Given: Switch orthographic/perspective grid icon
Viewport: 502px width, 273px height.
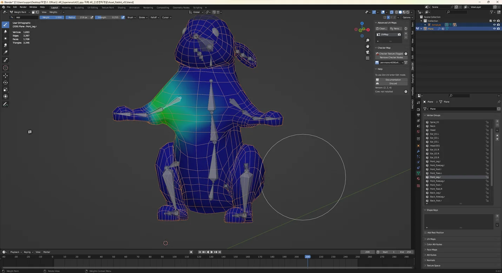Looking at the screenshot, I should 368,58.
